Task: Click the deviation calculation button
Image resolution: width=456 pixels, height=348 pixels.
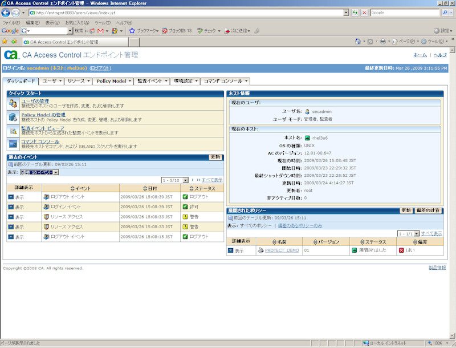Action: 428,211
